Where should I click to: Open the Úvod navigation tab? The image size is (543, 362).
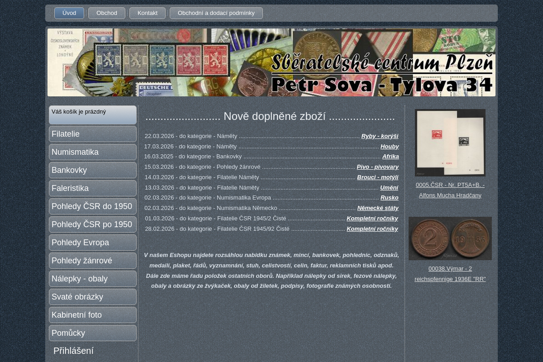click(69, 13)
